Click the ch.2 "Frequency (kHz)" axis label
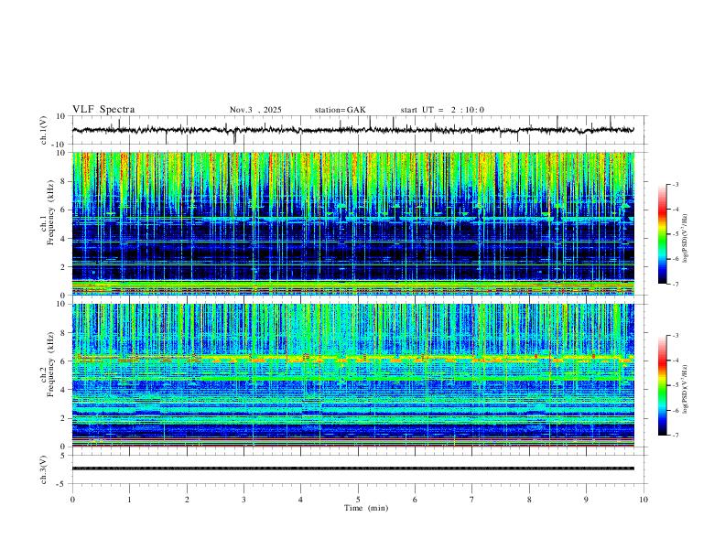Viewport: 725px width, 560px height. point(50,364)
